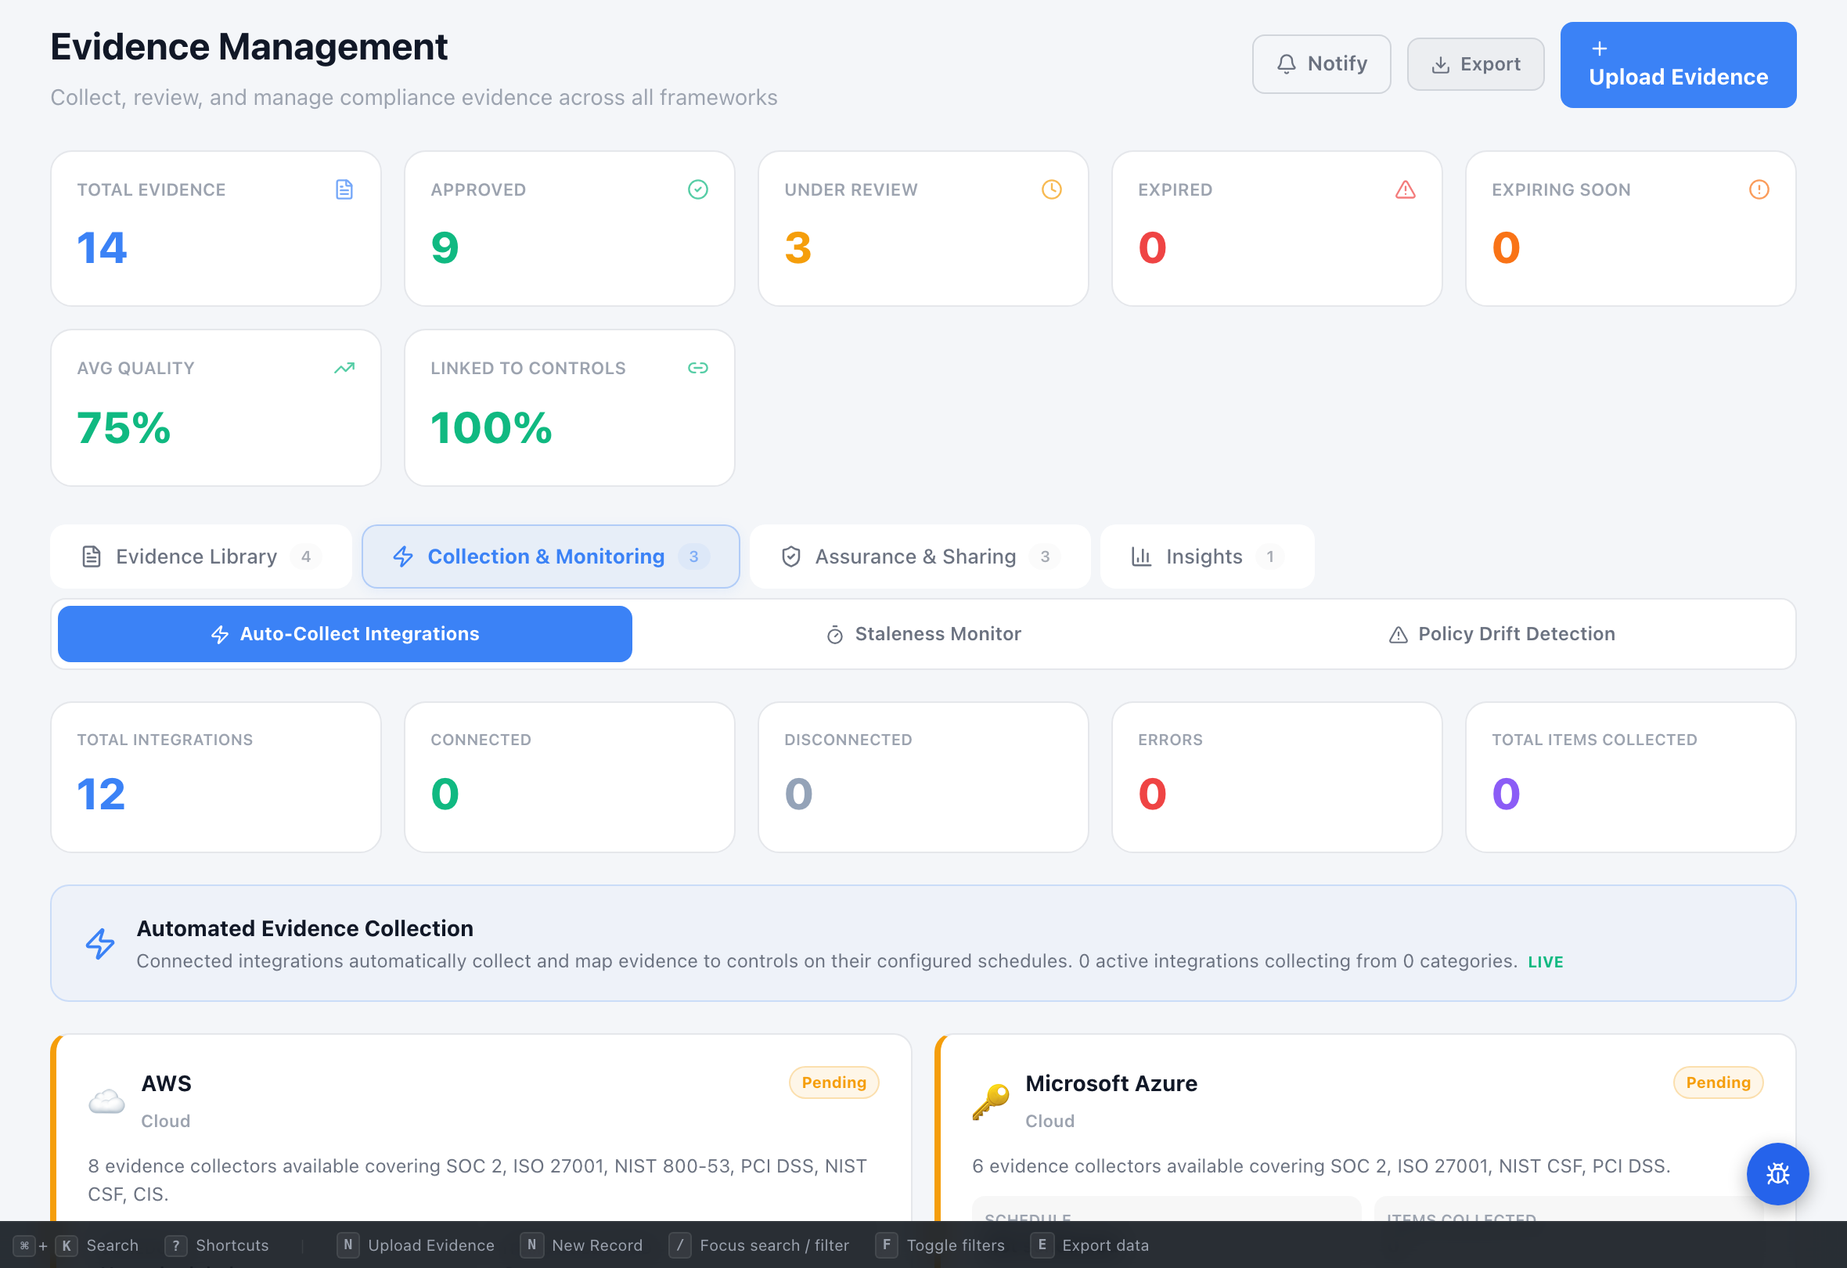Viewport: 1847px width, 1268px height.
Task: Select Policy Drift Detection
Action: point(1502,633)
